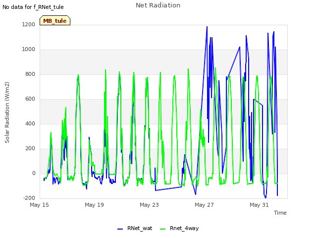Click the Net Radiation chart title
This screenshot has height=238, width=317.
tap(158, 5)
